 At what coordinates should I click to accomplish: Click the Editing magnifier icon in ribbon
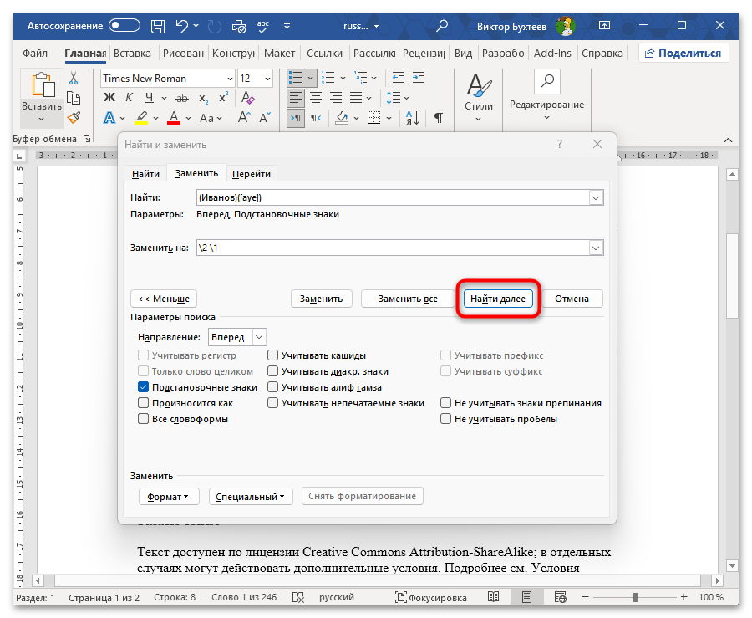pyautogui.click(x=546, y=82)
